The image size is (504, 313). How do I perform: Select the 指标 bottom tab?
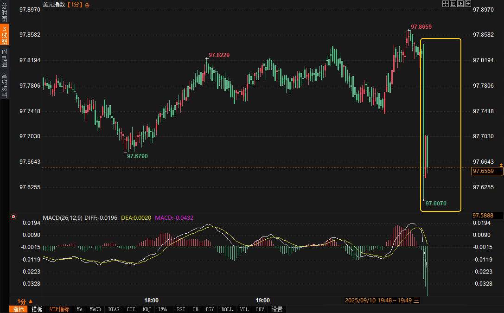19,309
